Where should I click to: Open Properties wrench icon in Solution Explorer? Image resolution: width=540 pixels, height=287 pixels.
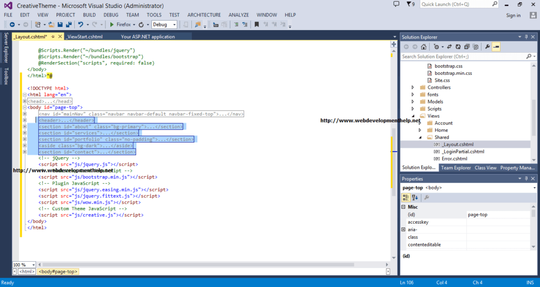487,47
